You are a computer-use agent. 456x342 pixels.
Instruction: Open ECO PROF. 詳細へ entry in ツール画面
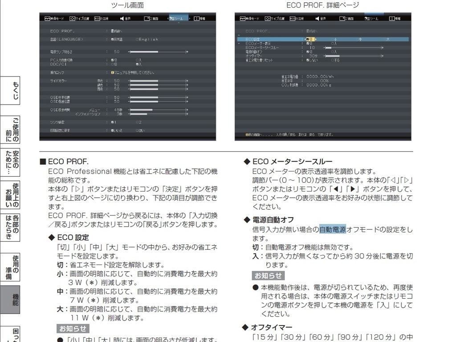117,31
